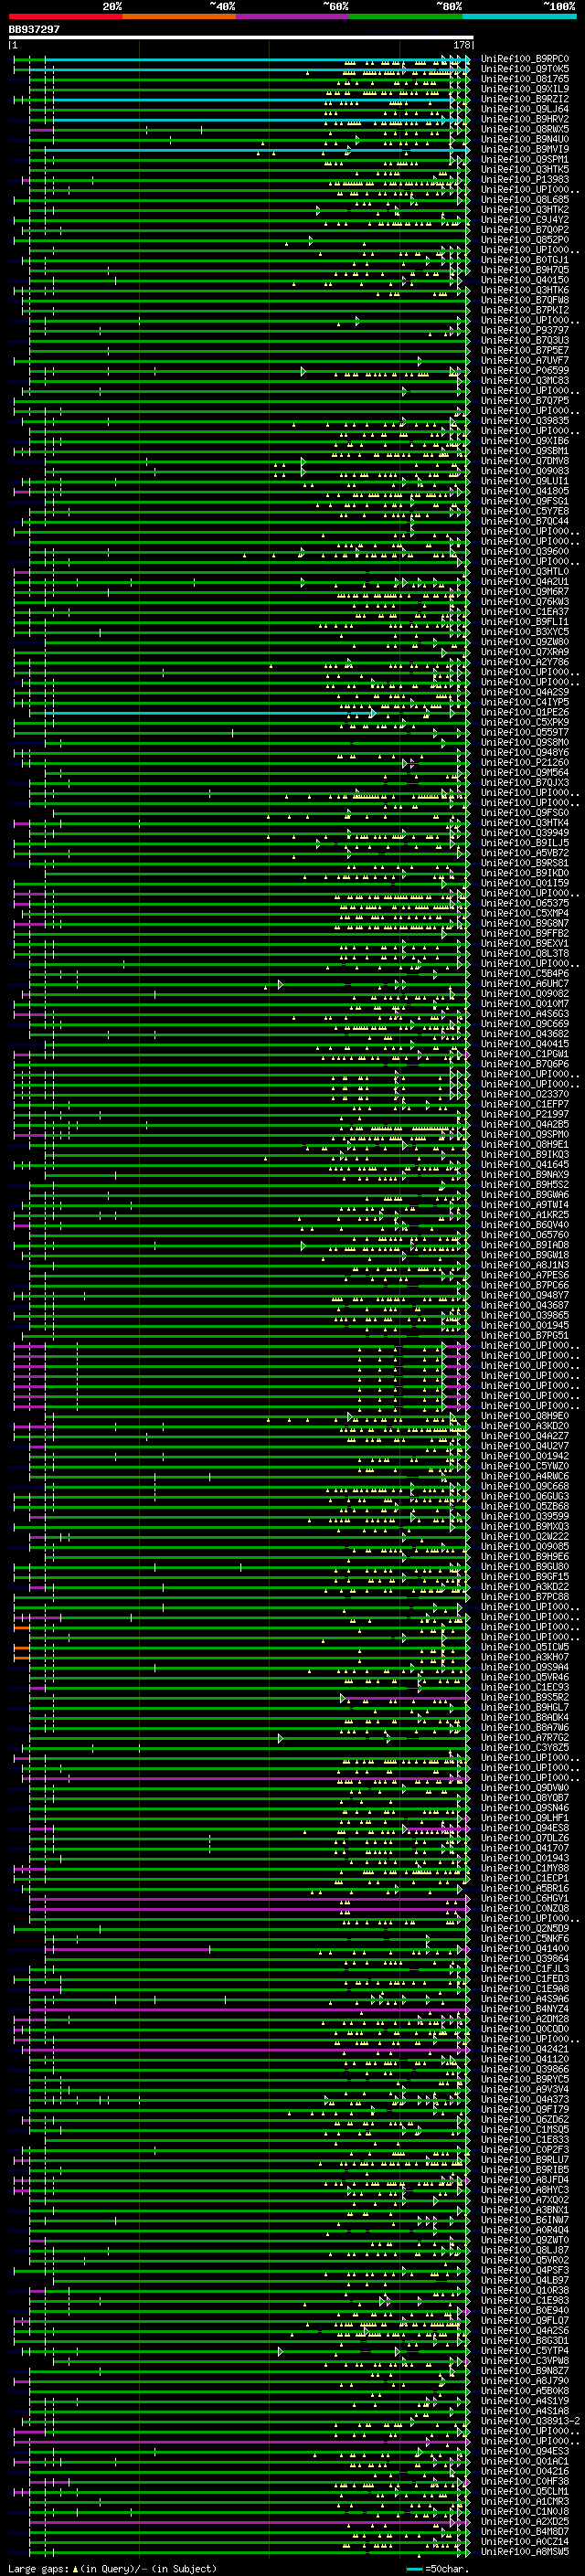The width and height of the screenshot is (585, 2576).
Task: Select the green ~80% identity color segment
Action: click(x=406, y=17)
